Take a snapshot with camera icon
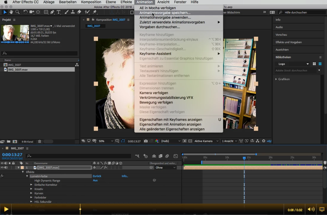327x215 pixels. (x=146, y=141)
